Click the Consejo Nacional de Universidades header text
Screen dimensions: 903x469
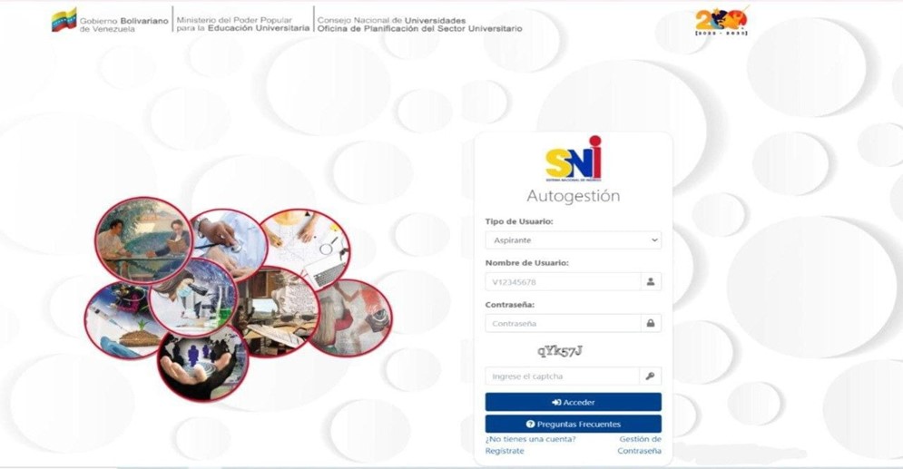click(x=420, y=24)
